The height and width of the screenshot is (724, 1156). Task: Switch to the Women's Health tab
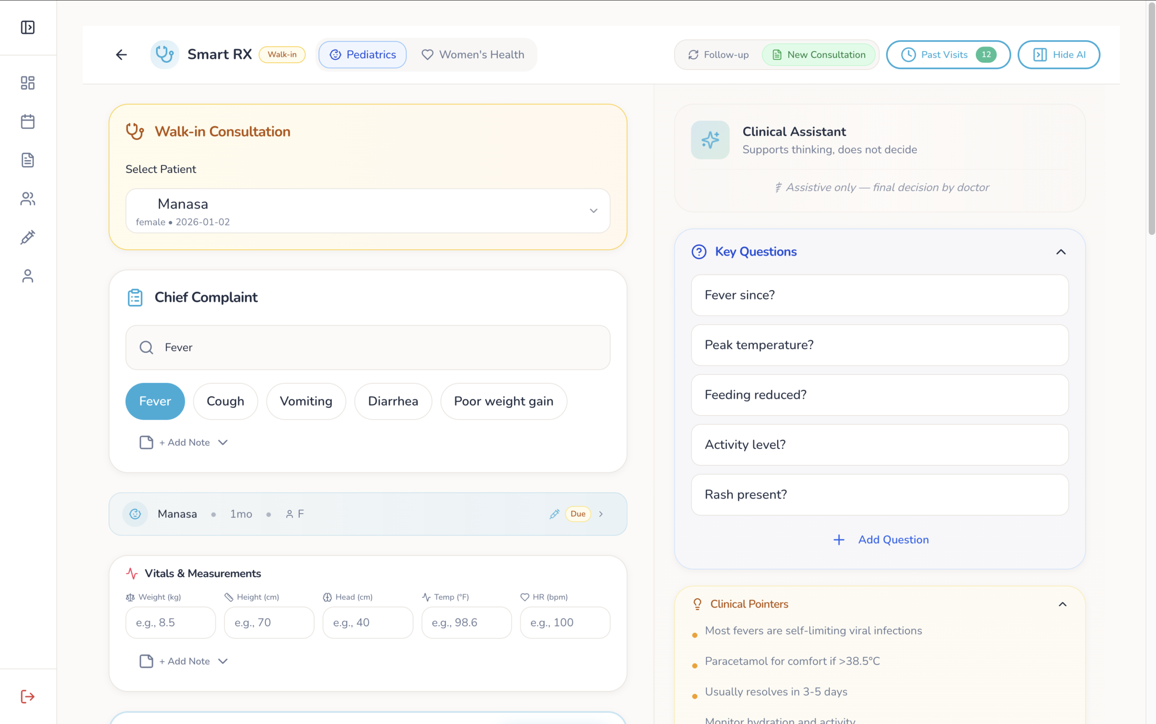coord(473,55)
